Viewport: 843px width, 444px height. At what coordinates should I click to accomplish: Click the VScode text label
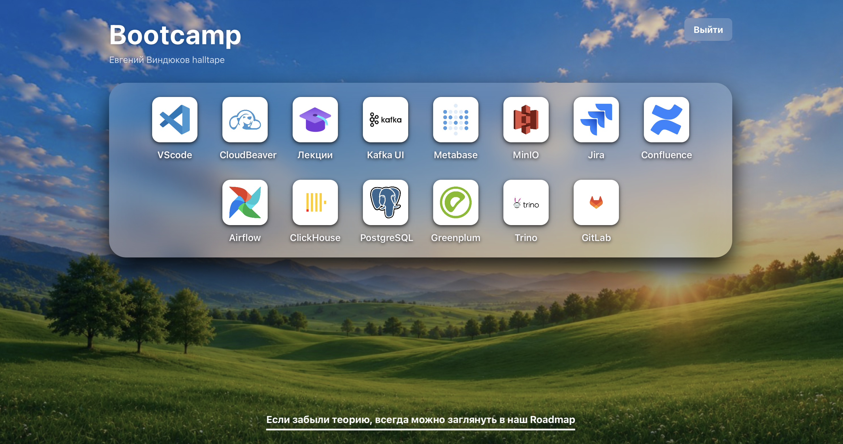point(175,155)
